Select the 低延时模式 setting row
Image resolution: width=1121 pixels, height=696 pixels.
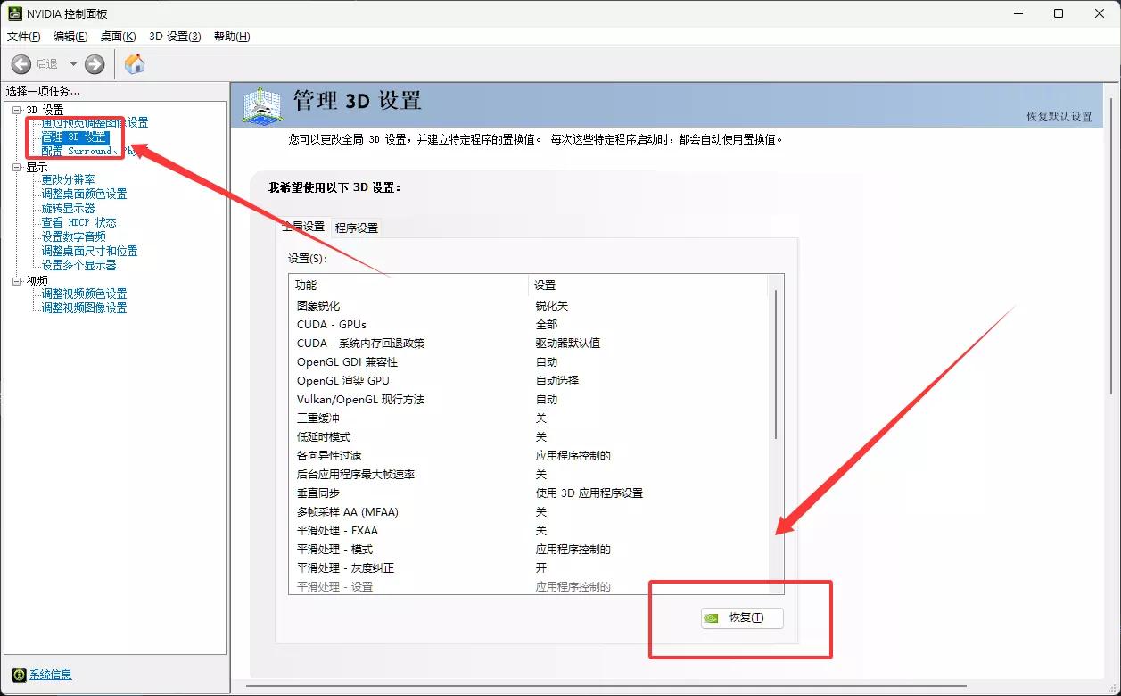tap(528, 437)
